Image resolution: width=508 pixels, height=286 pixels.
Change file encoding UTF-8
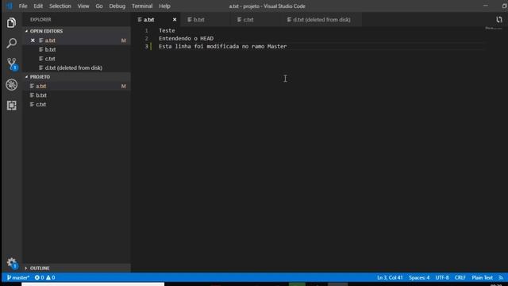(442, 277)
